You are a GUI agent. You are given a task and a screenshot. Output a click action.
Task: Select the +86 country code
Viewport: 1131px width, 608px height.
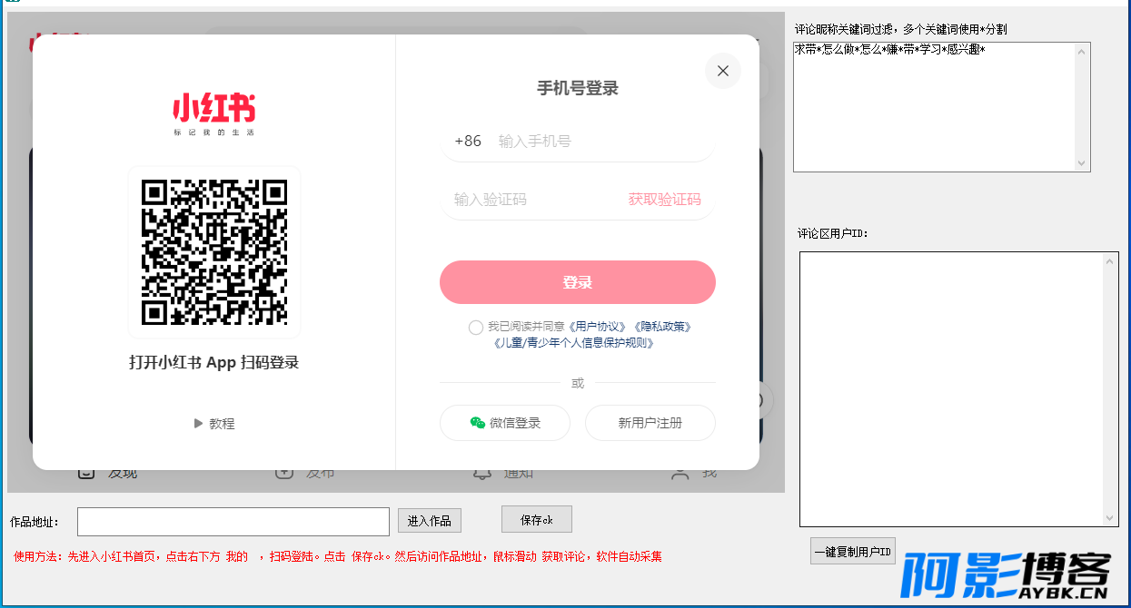(x=468, y=141)
